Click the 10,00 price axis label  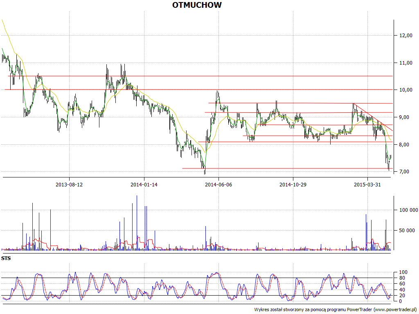pos(406,90)
